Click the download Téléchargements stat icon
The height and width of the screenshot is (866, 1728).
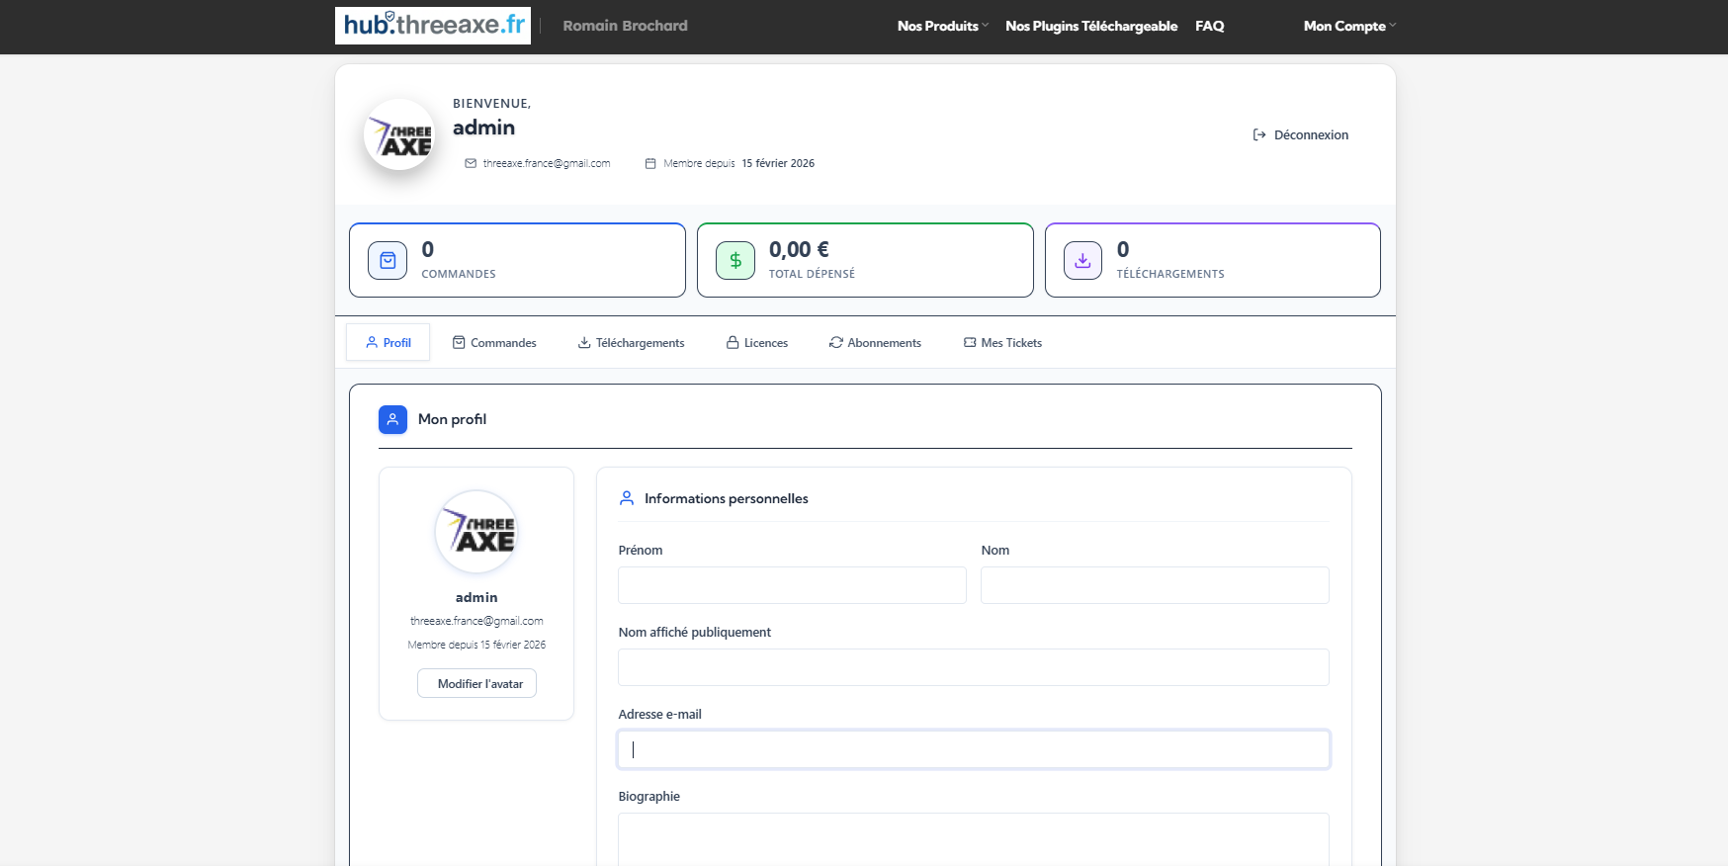point(1082,260)
